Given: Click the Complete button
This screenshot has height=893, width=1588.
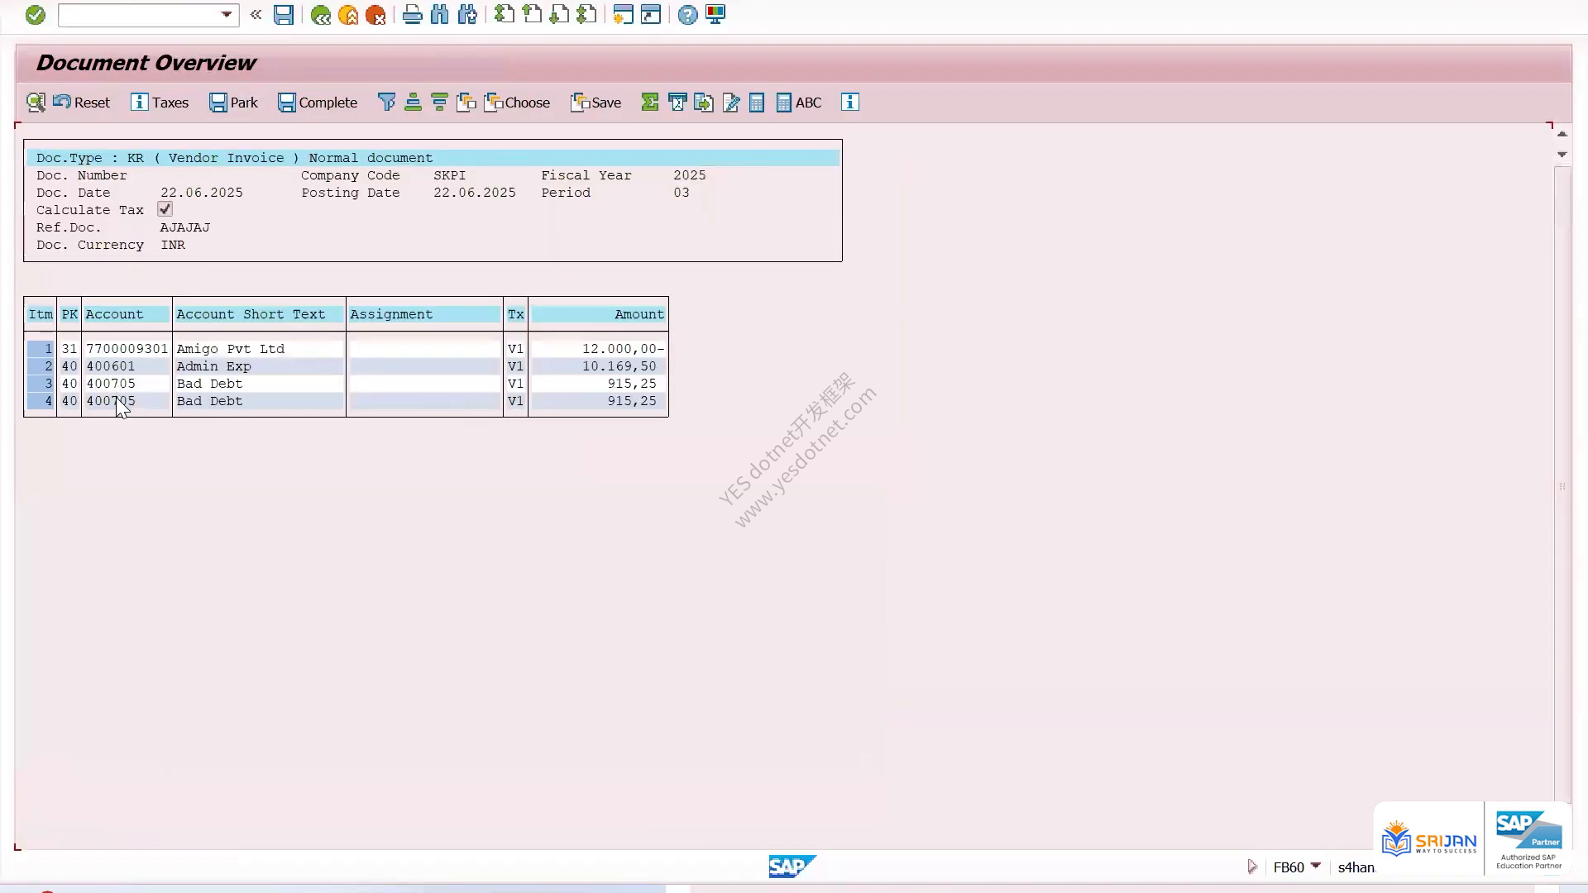Looking at the screenshot, I should point(318,103).
